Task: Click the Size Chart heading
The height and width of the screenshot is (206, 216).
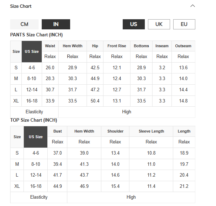Action: 21,6
